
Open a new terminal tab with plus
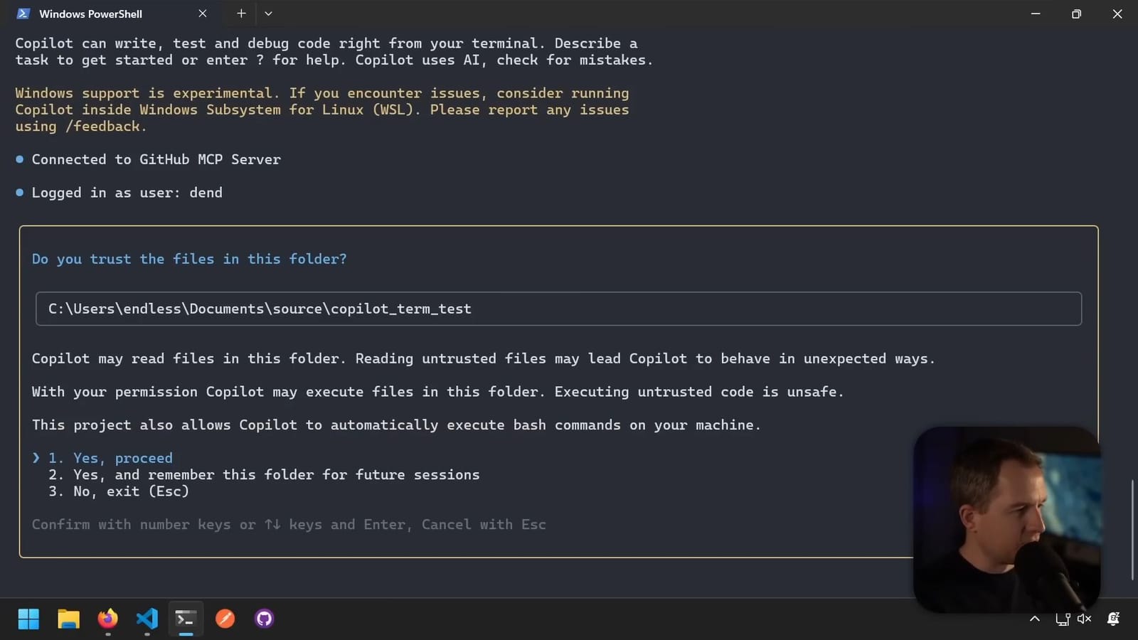point(241,14)
